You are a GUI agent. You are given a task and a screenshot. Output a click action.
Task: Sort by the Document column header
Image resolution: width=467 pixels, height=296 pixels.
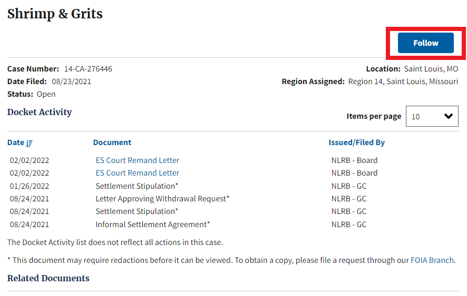tap(112, 142)
